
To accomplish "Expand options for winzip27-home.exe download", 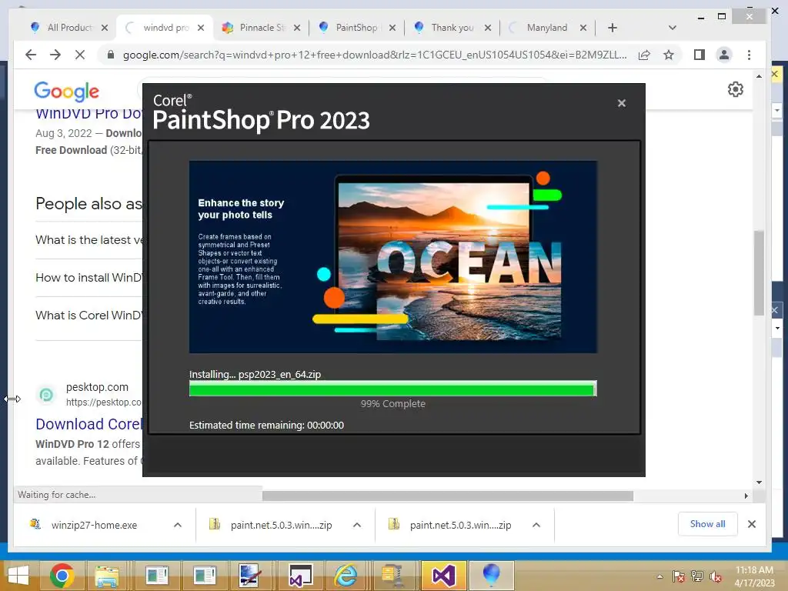I will (x=178, y=525).
